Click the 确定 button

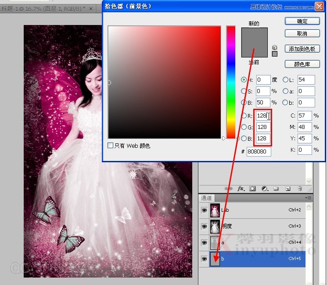click(302, 21)
